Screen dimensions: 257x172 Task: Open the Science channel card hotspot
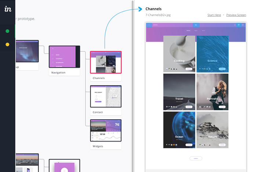click(x=213, y=54)
